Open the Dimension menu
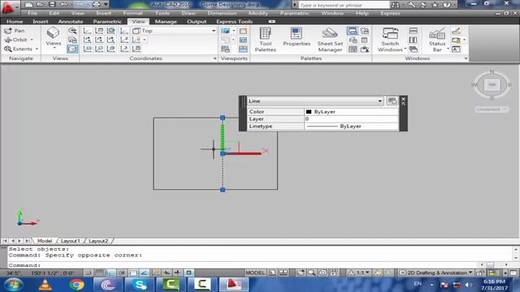 [x=222, y=13]
